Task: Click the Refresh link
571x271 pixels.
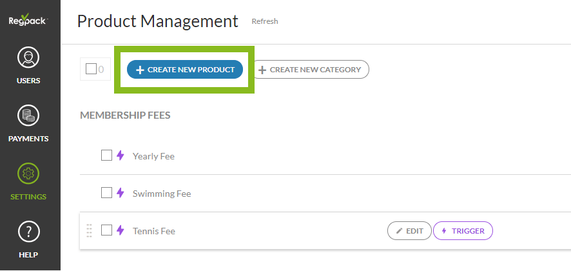Action: coord(265,21)
